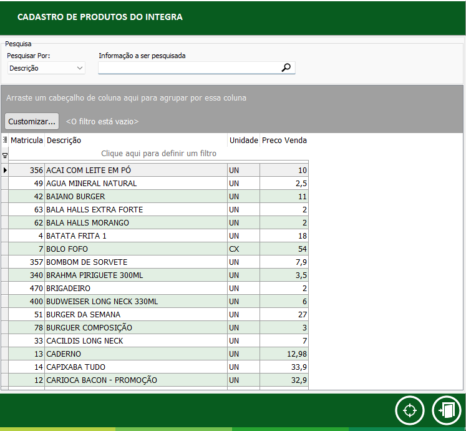This screenshot has height=431, width=466.
Task: Click price cell 27 for BURGER DA SEMANA
Action: tap(284, 314)
